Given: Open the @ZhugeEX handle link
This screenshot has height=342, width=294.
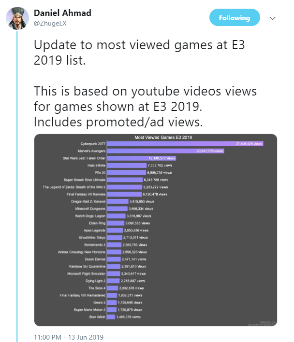Looking at the screenshot, I should [50, 23].
